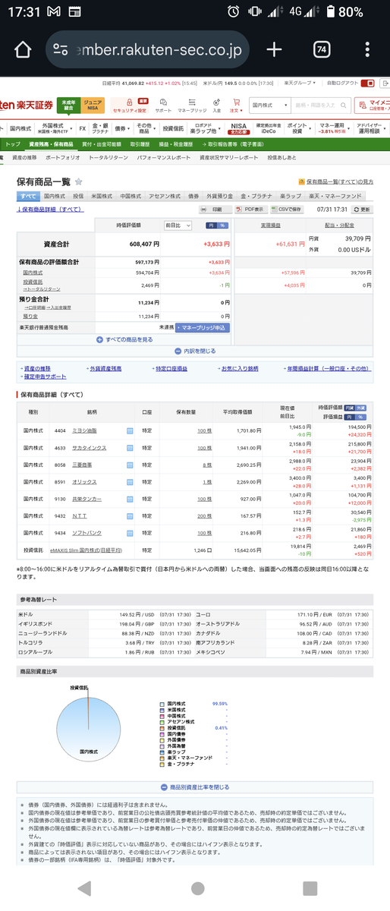This screenshot has height=911, width=390.
Task: Open the マネーブリッジ icon in header
Action: point(192,106)
